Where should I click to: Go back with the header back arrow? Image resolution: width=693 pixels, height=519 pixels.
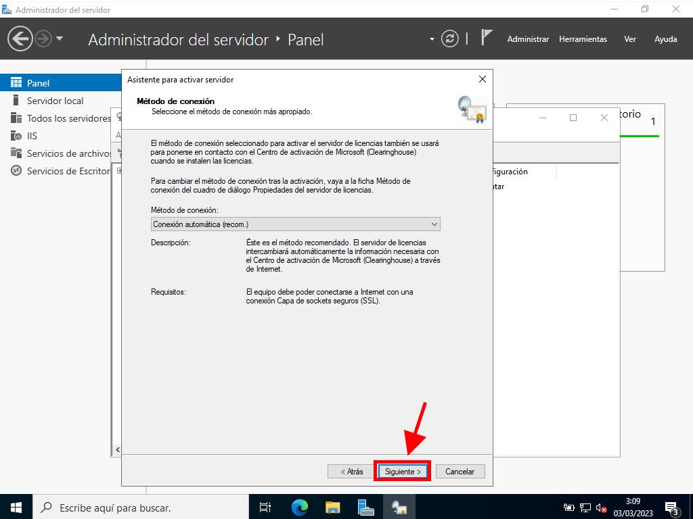(x=20, y=39)
